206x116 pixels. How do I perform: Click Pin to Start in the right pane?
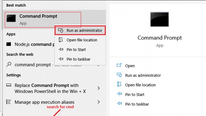click(x=135, y=94)
